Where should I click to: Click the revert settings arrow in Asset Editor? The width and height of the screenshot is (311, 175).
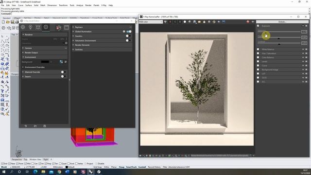click(26, 126)
